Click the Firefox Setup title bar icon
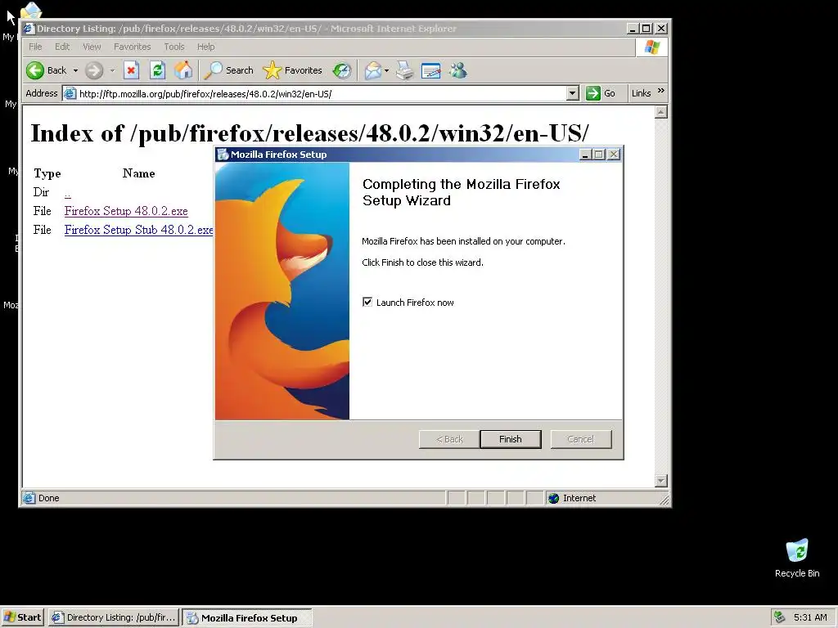838x628 pixels. pyautogui.click(x=223, y=155)
